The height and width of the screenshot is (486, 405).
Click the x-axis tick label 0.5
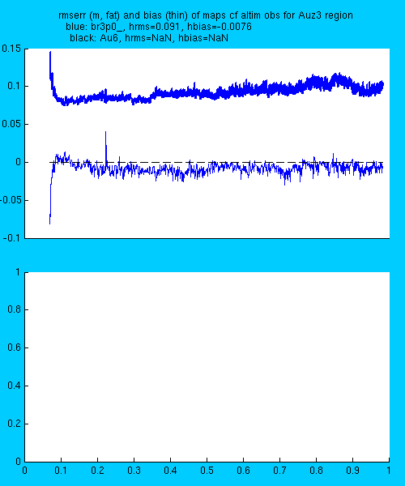207,471
